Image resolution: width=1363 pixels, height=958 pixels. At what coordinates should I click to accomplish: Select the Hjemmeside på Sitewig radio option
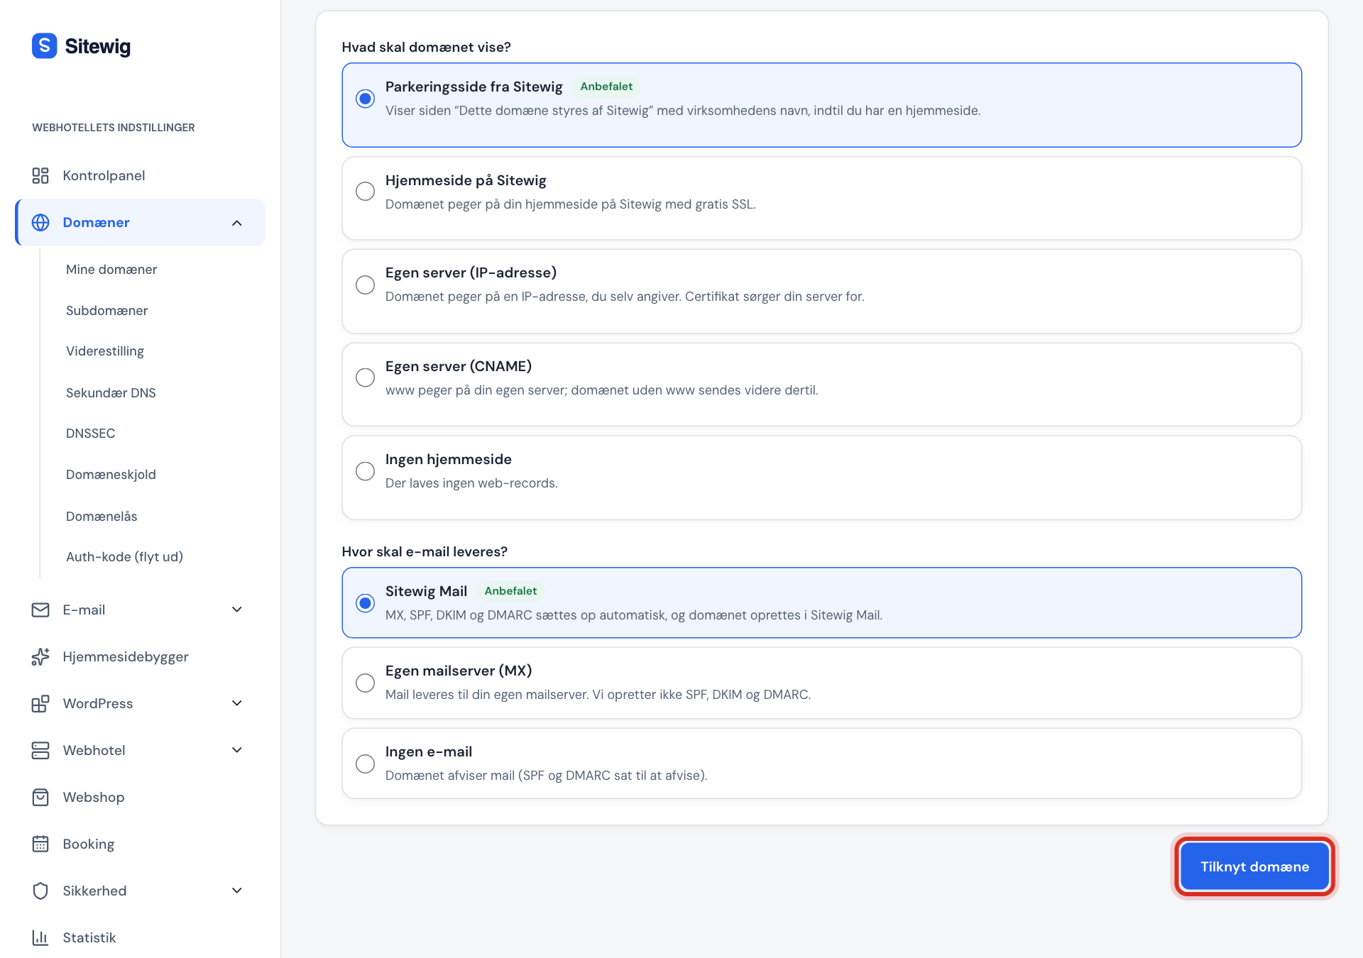[365, 192]
